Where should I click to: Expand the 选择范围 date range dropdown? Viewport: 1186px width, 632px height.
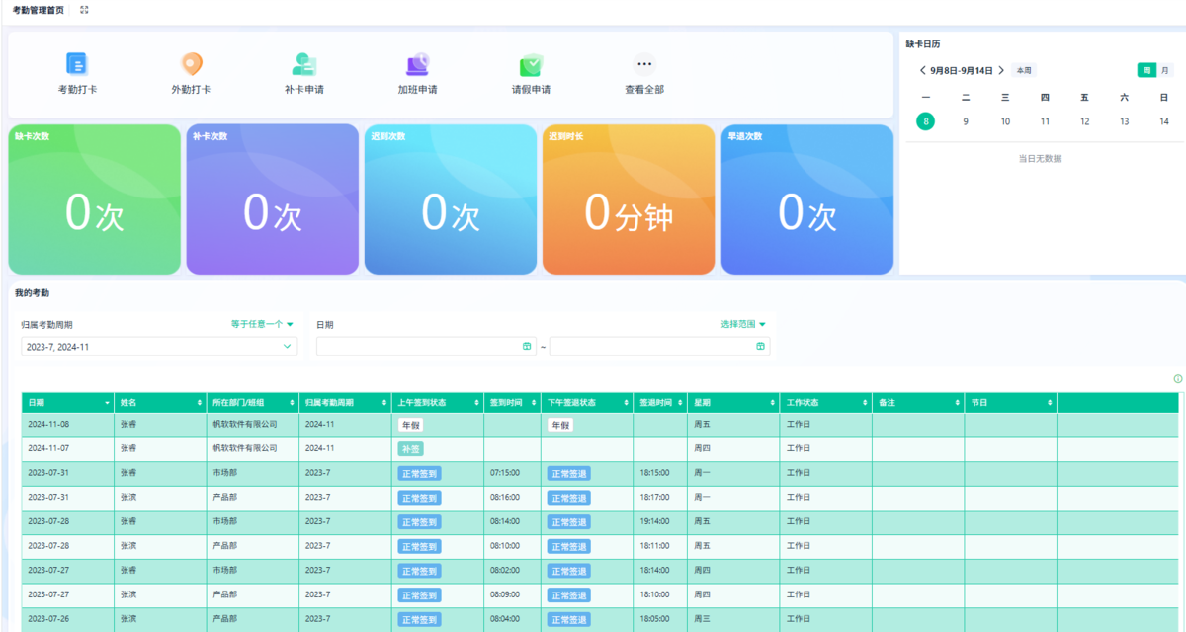point(743,324)
